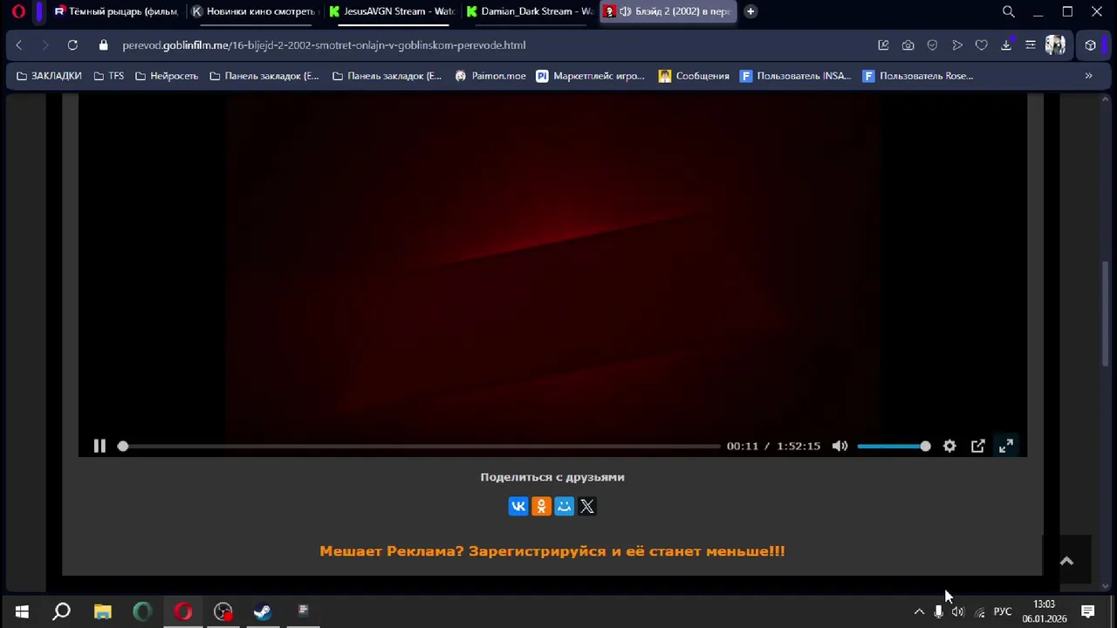The height and width of the screenshot is (628, 1117).
Task: Open the Paimon.moe bookmark
Action: click(x=490, y=76)
